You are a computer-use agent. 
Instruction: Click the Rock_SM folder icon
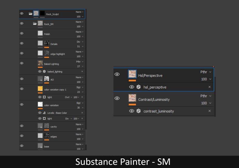35,24
